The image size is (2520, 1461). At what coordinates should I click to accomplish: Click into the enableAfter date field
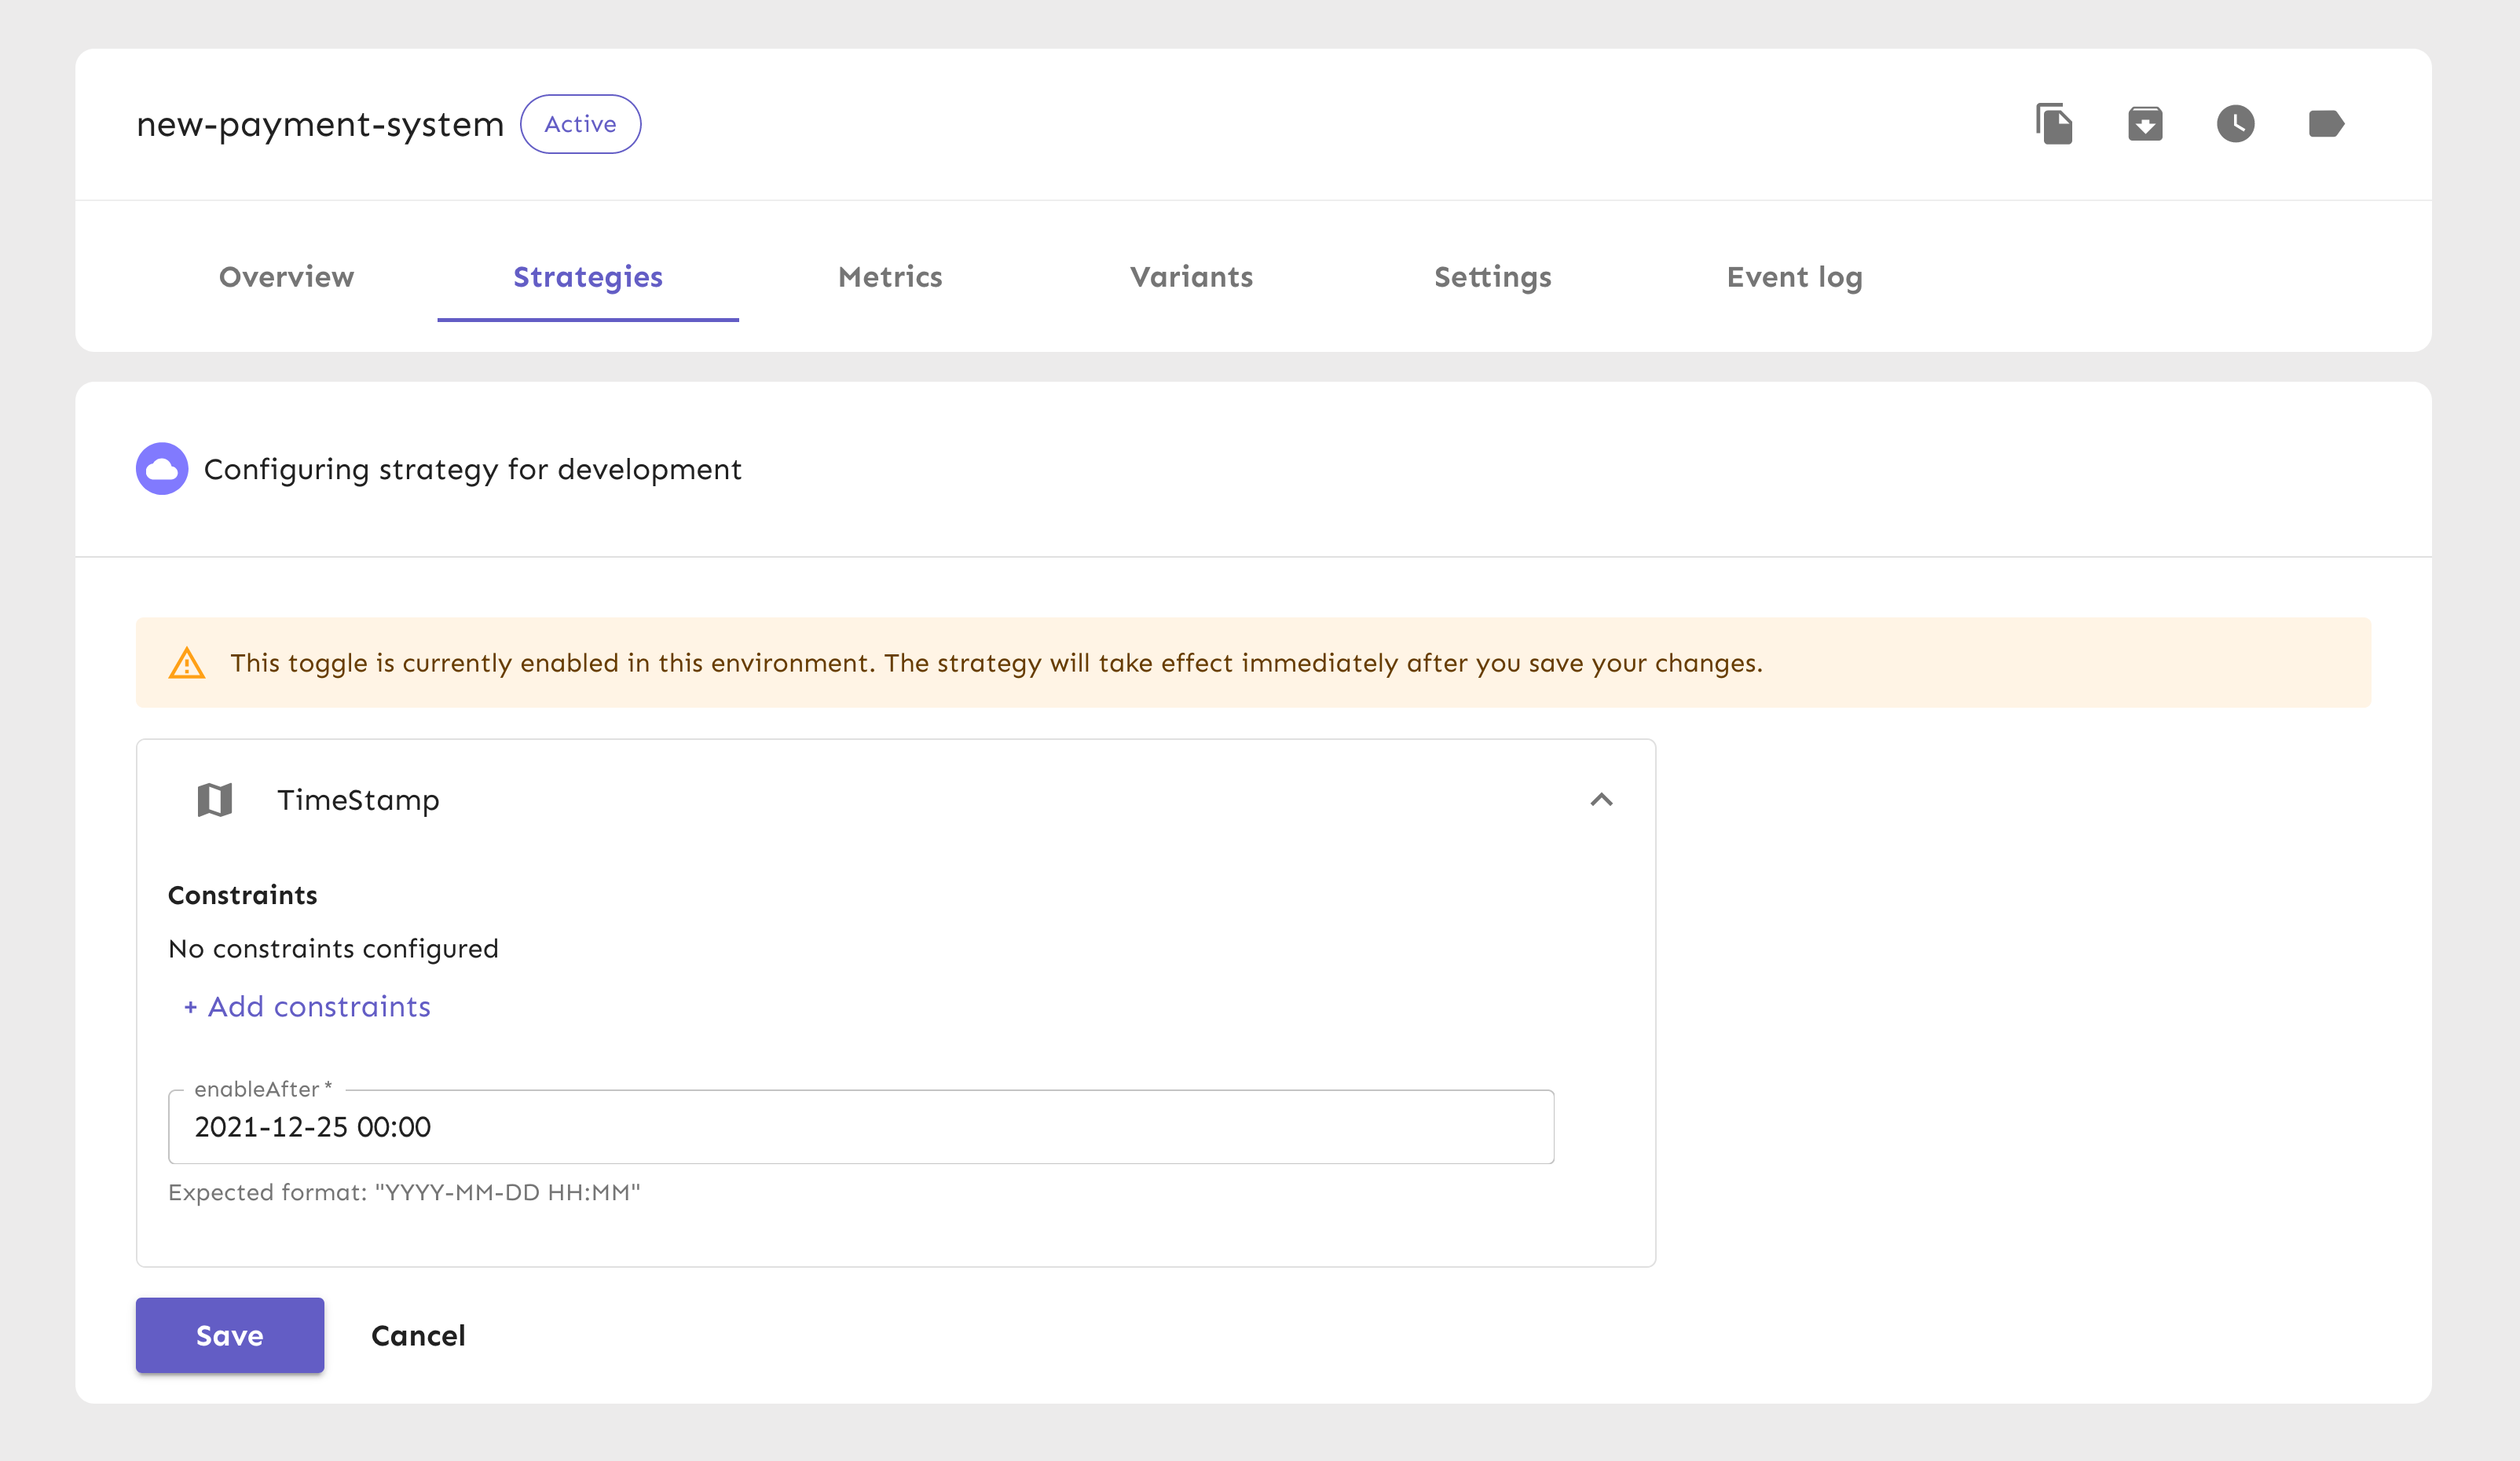pos(860,1127)
